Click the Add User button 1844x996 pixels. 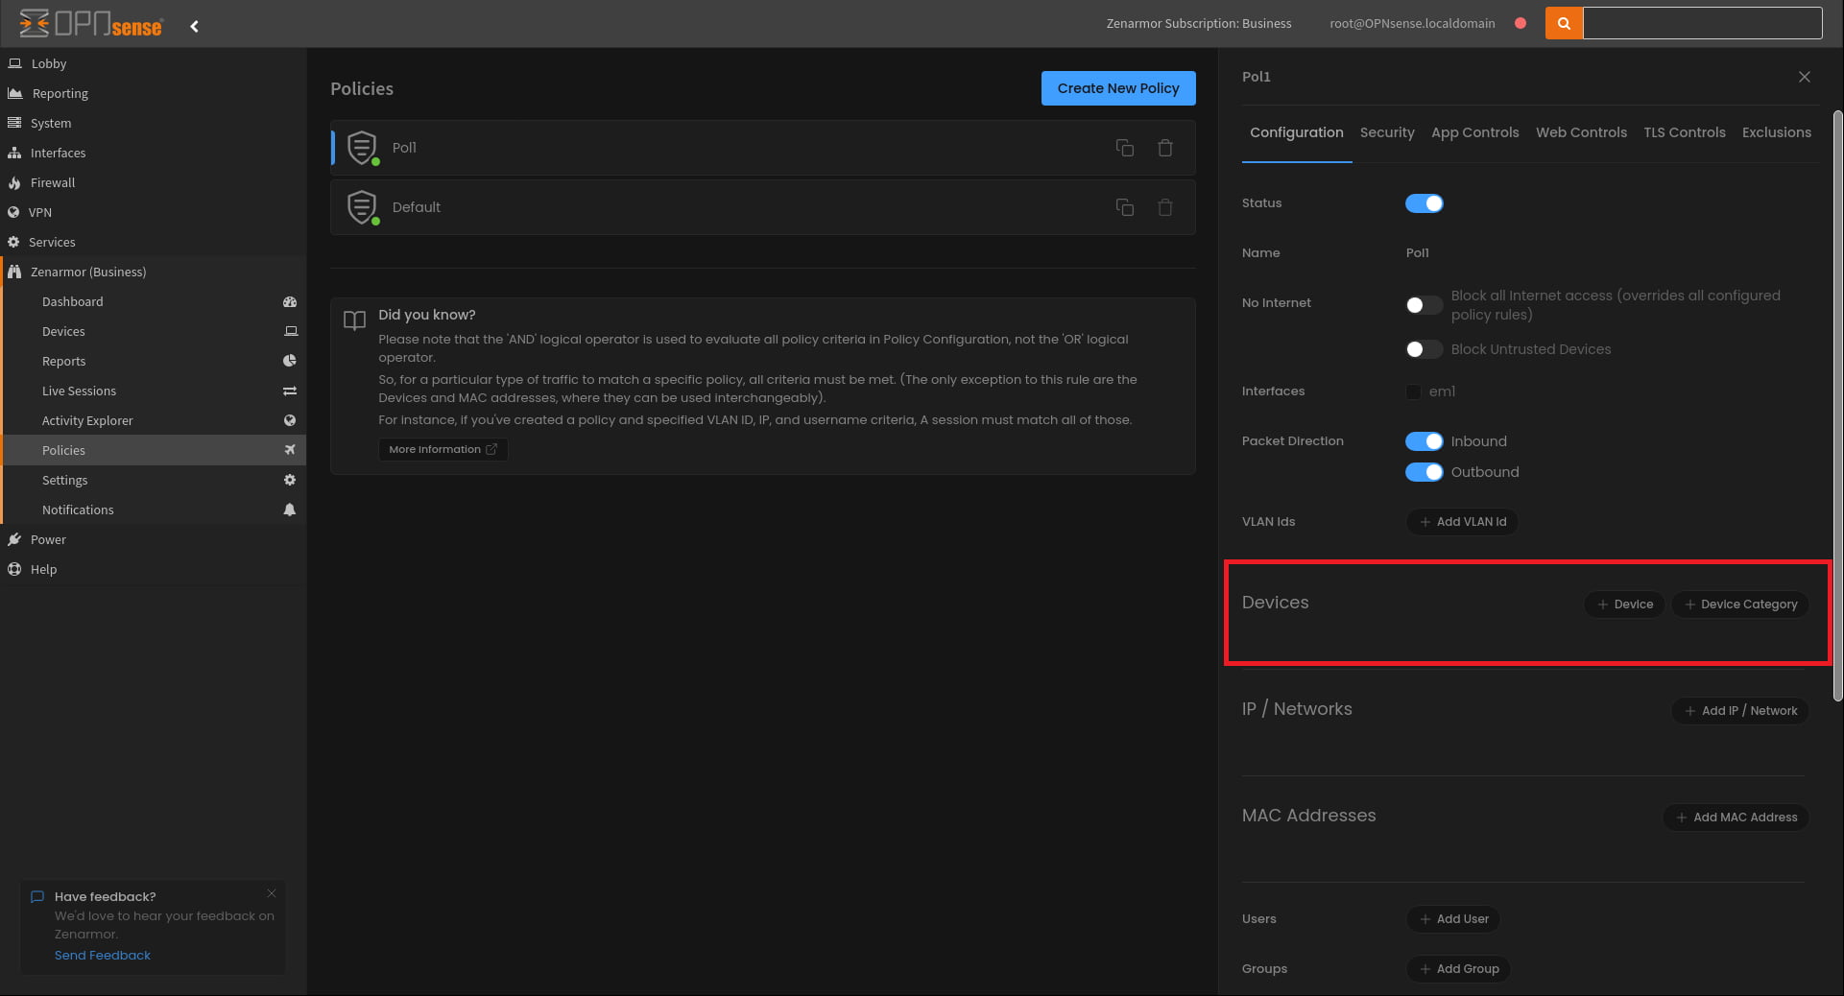click(1452, 919)
